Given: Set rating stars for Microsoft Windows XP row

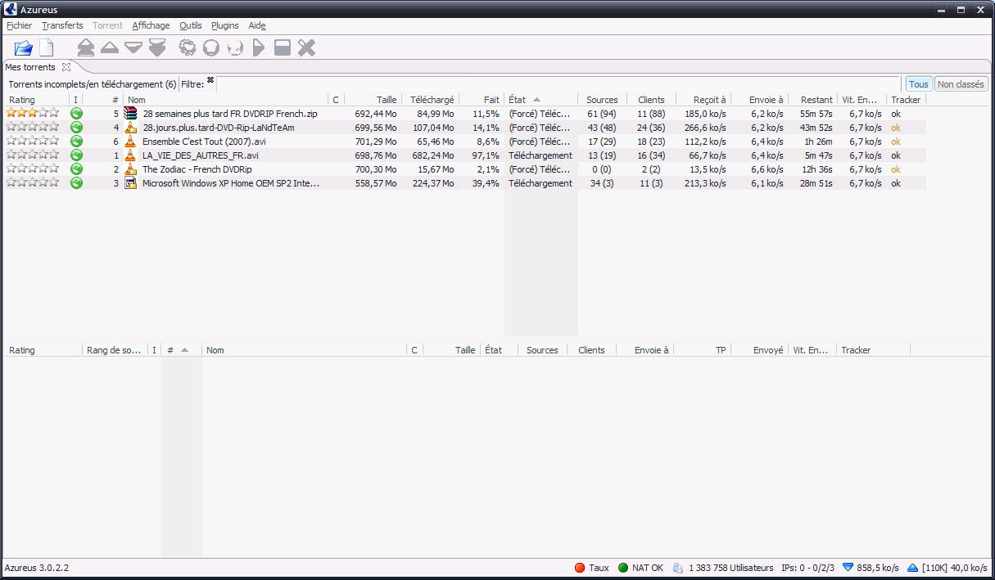Looking at the screenshot, I should pos(33,182).
